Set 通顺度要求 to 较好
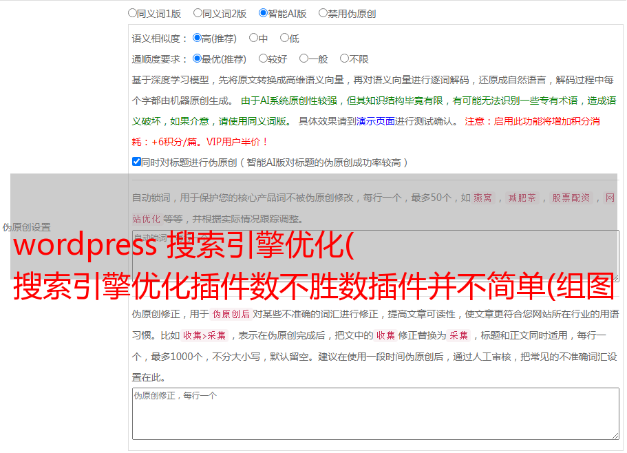The width and height of the screenshot is (627, 453). click(x=263, y=59)
